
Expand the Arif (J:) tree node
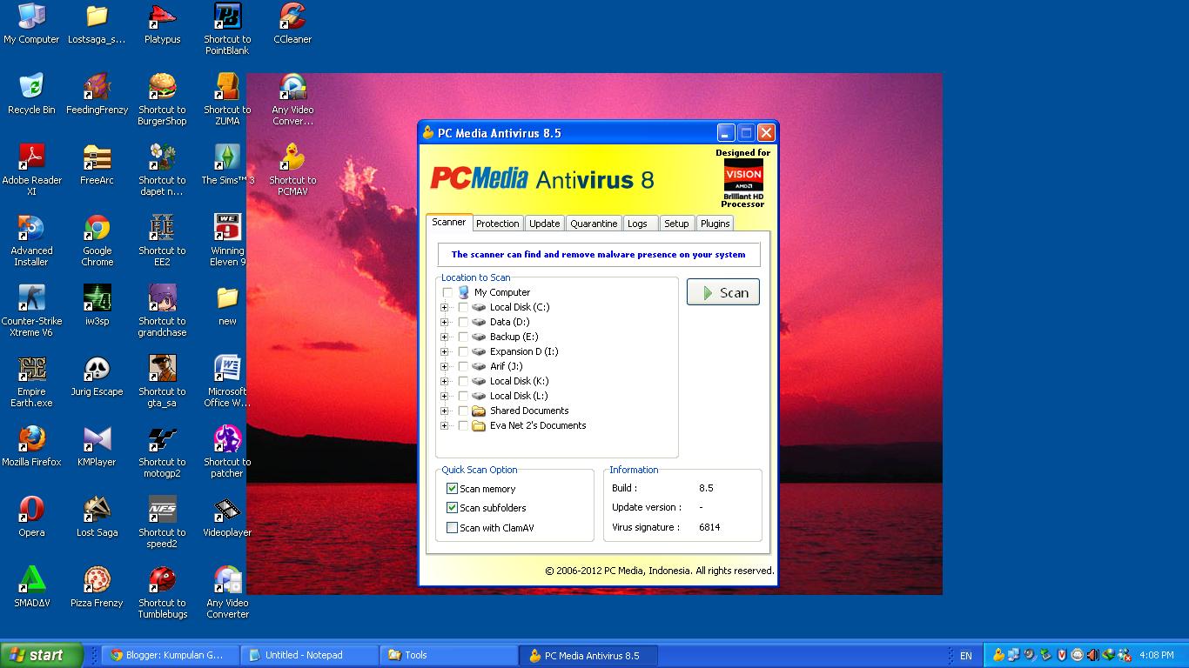(444, 366)
